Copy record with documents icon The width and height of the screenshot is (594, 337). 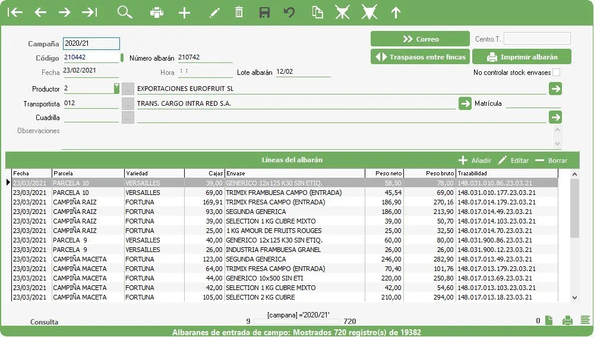317,12
